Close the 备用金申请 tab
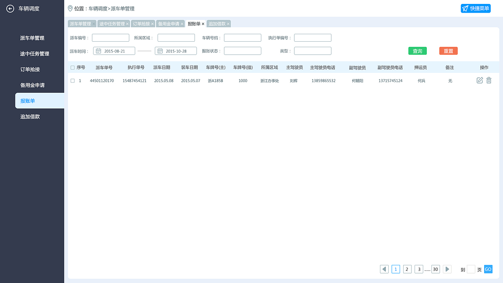The width and height of the screenshot is (503, 283). (x=182, y=24)
